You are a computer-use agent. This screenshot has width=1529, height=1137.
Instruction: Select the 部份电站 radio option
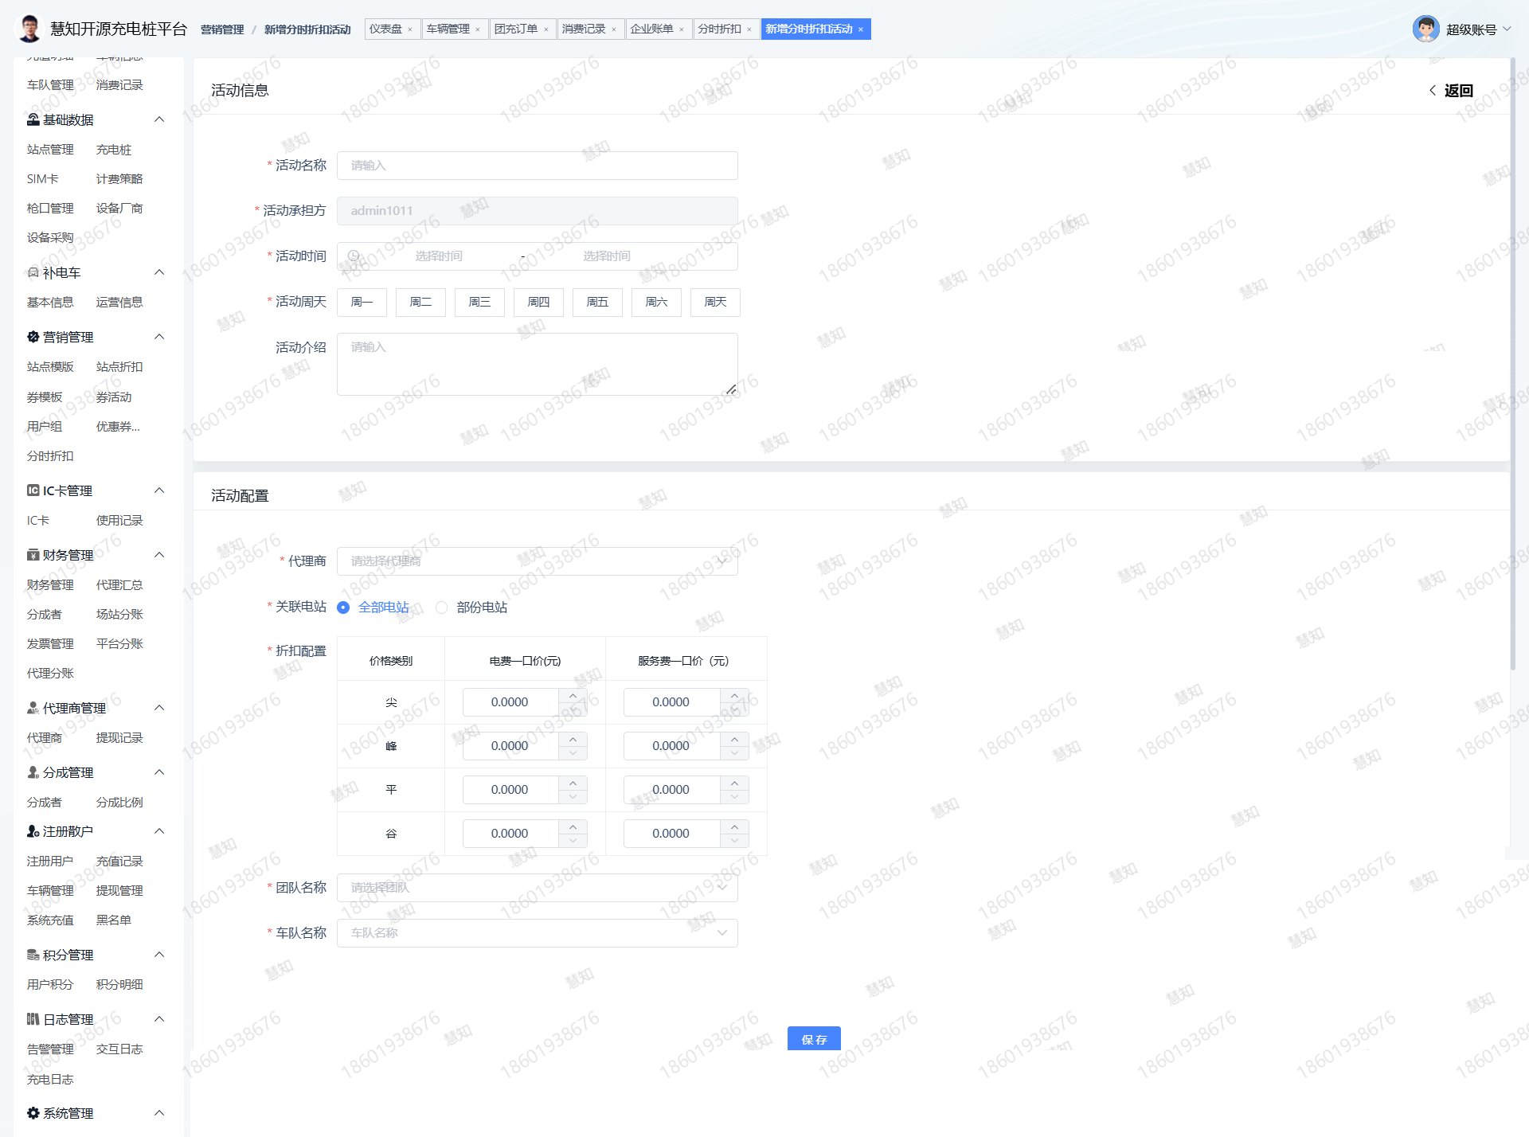tap(442, 608)
